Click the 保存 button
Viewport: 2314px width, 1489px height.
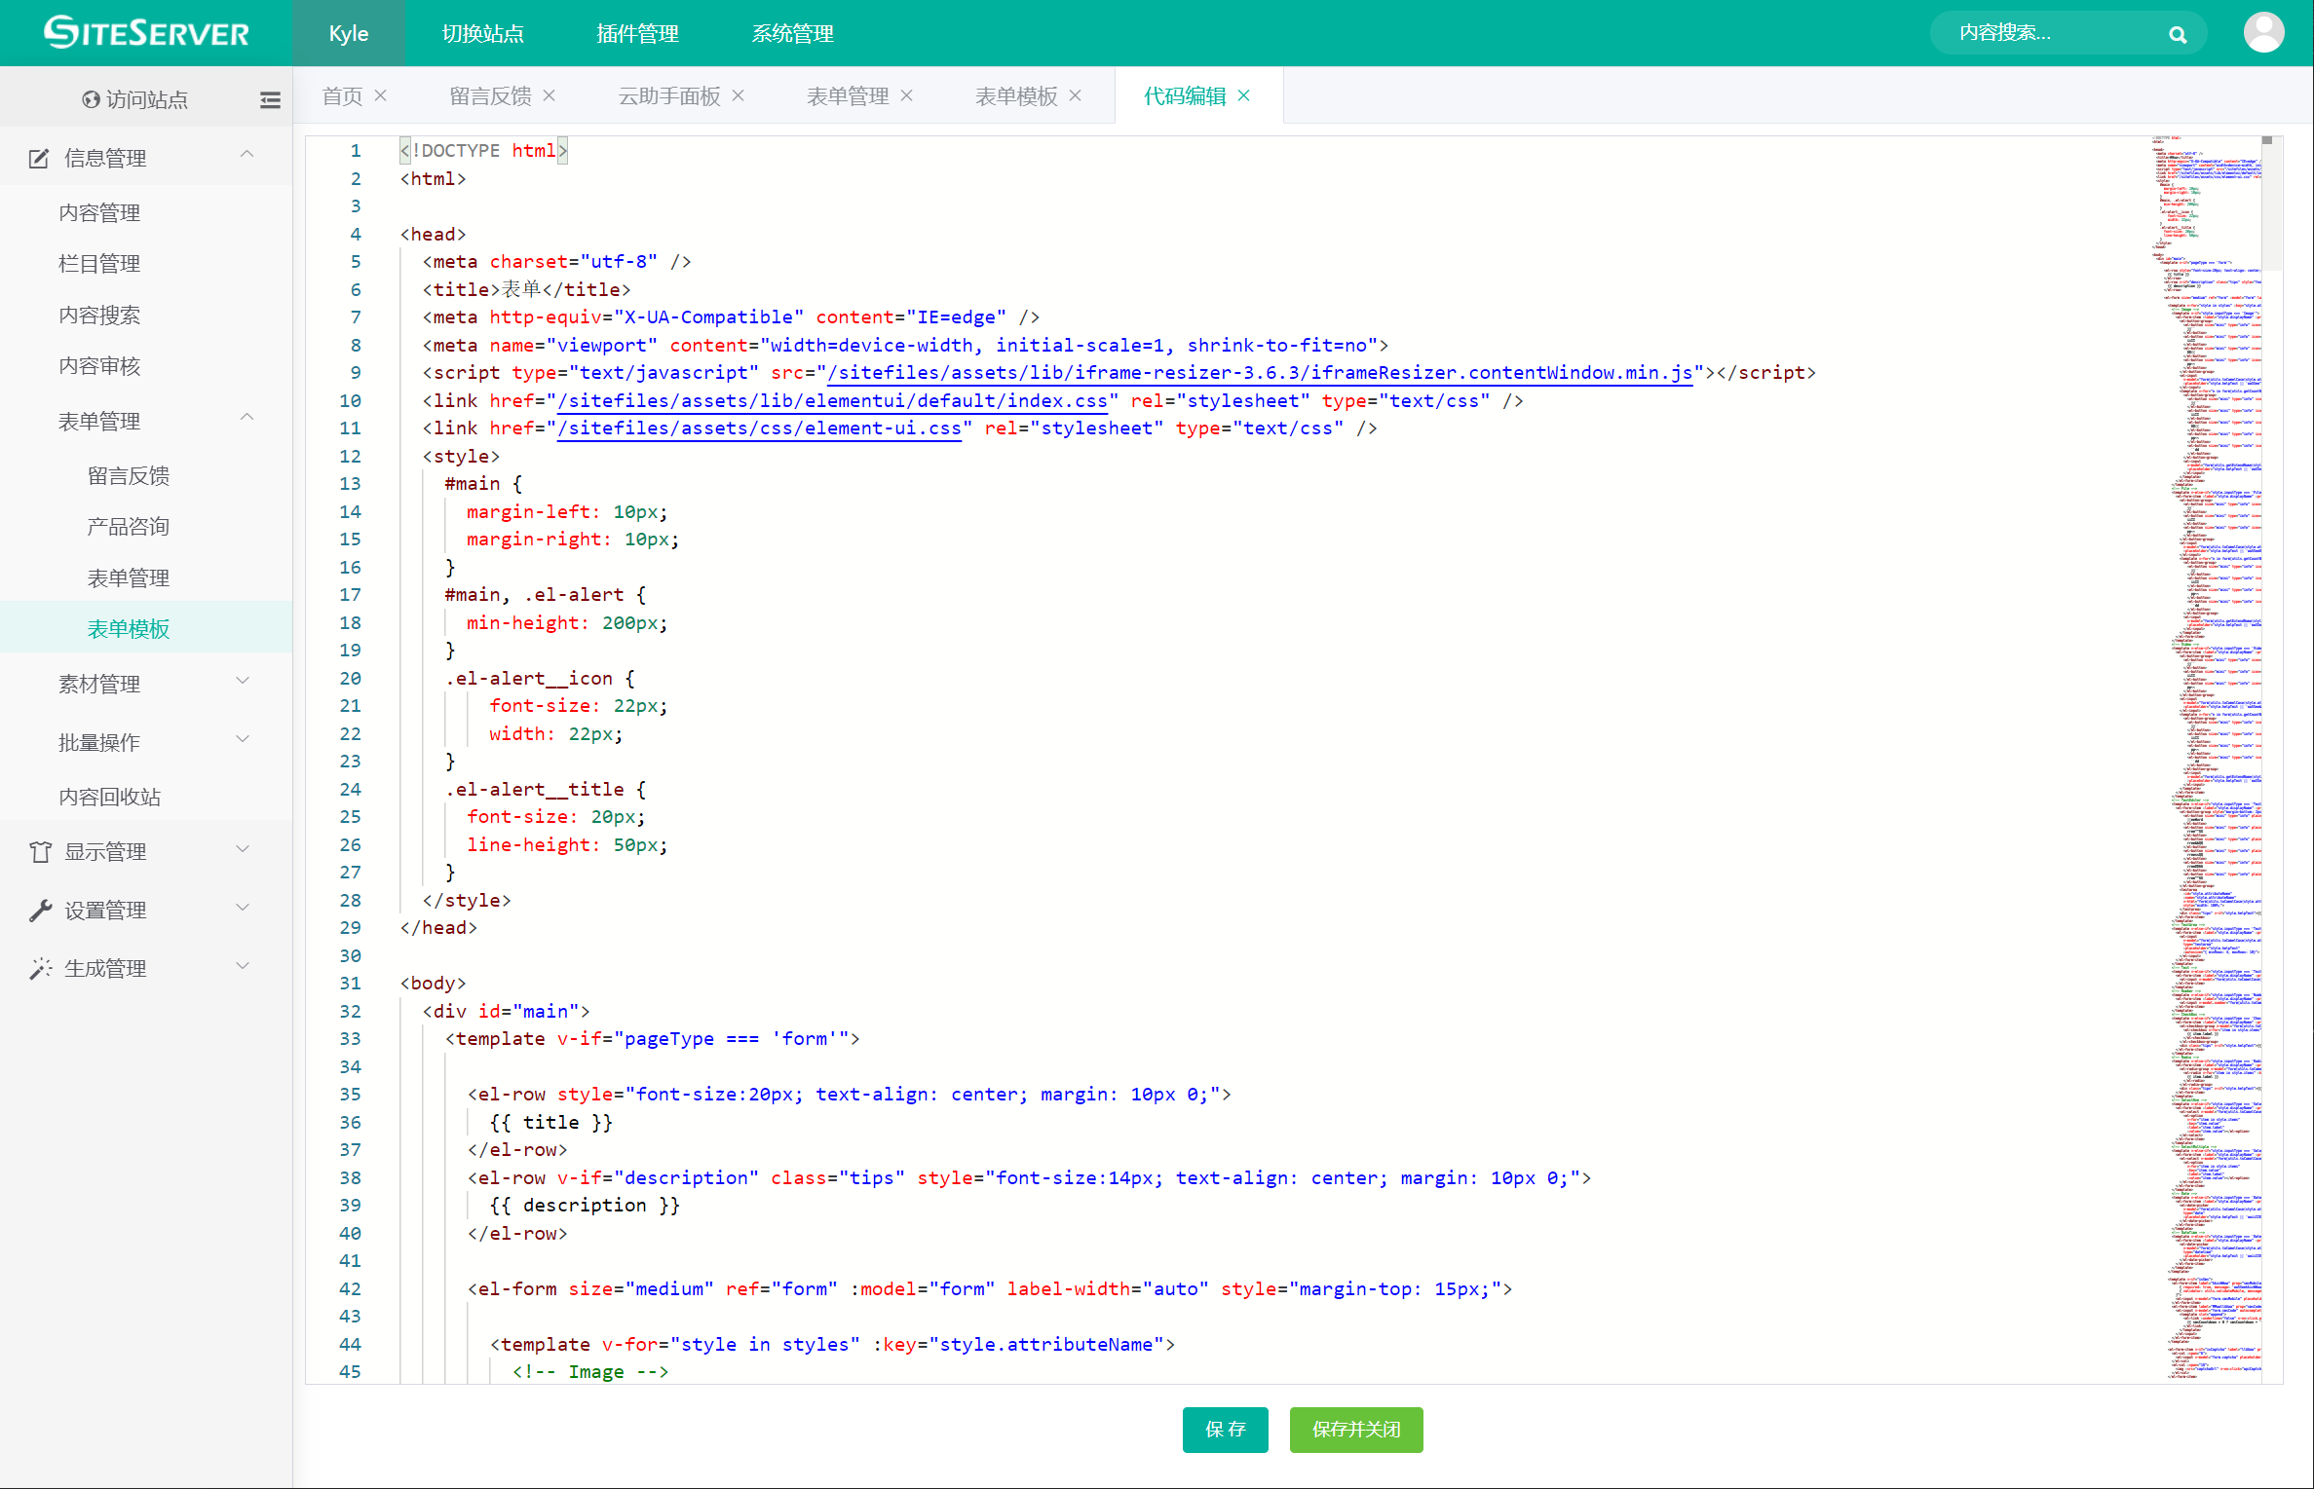pyautogui.click(x=1225, y=1429)
